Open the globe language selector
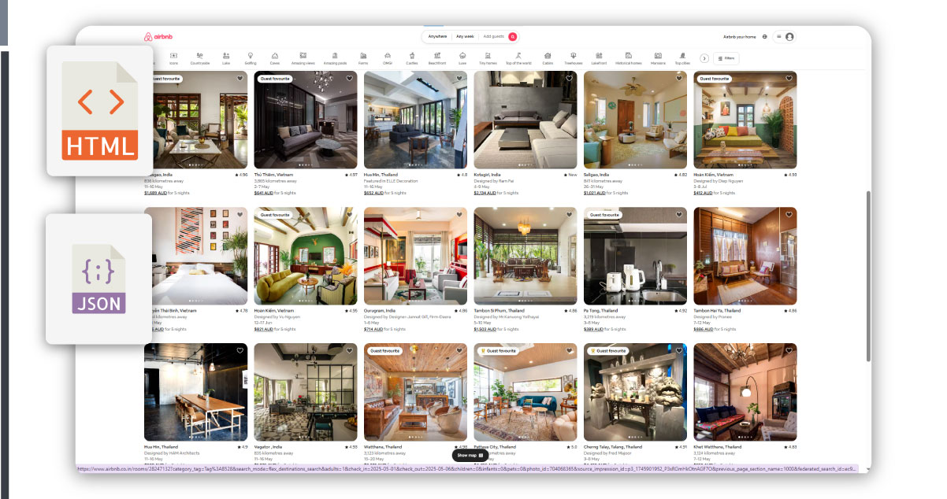This screenshot has width=947, height=499. 764,37
